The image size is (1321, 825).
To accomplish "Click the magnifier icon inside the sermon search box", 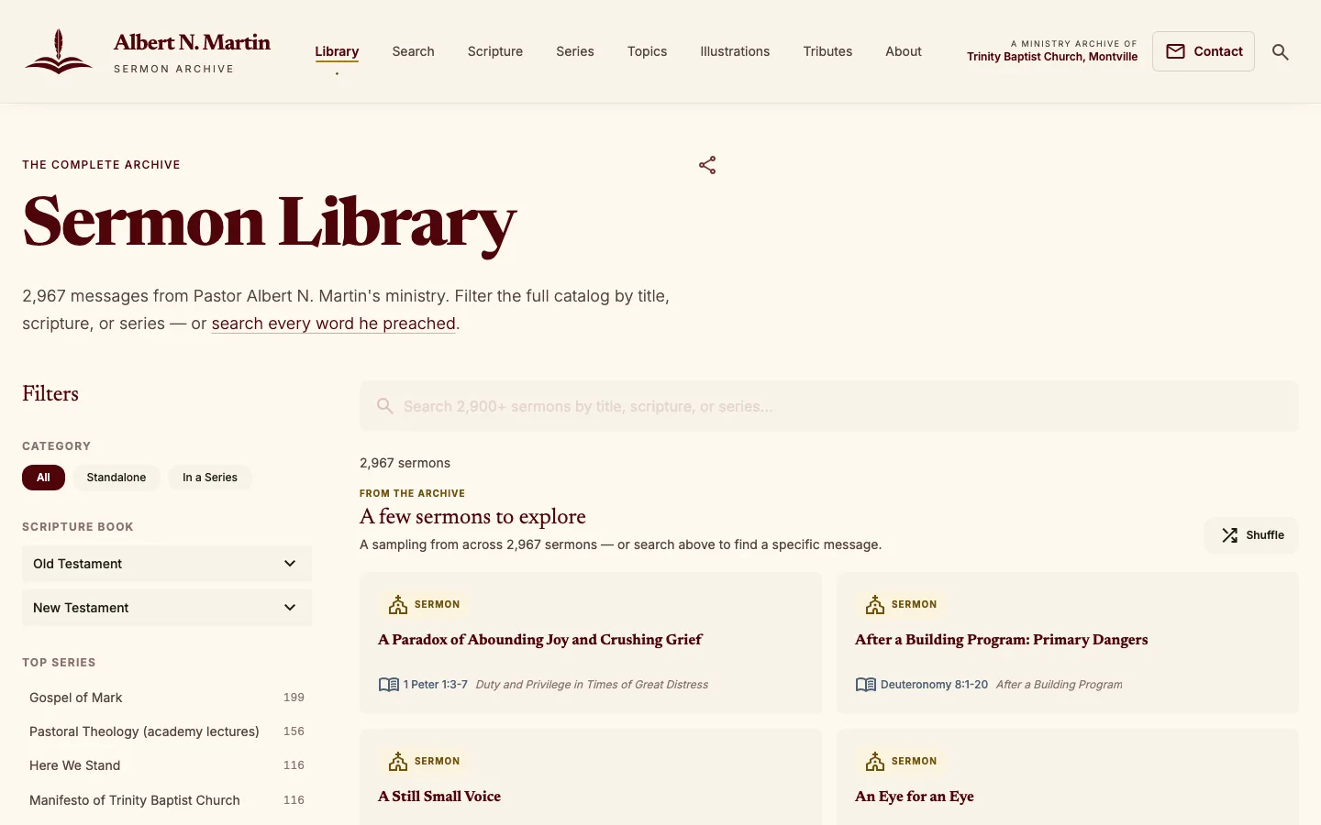I will coord(385,406).
